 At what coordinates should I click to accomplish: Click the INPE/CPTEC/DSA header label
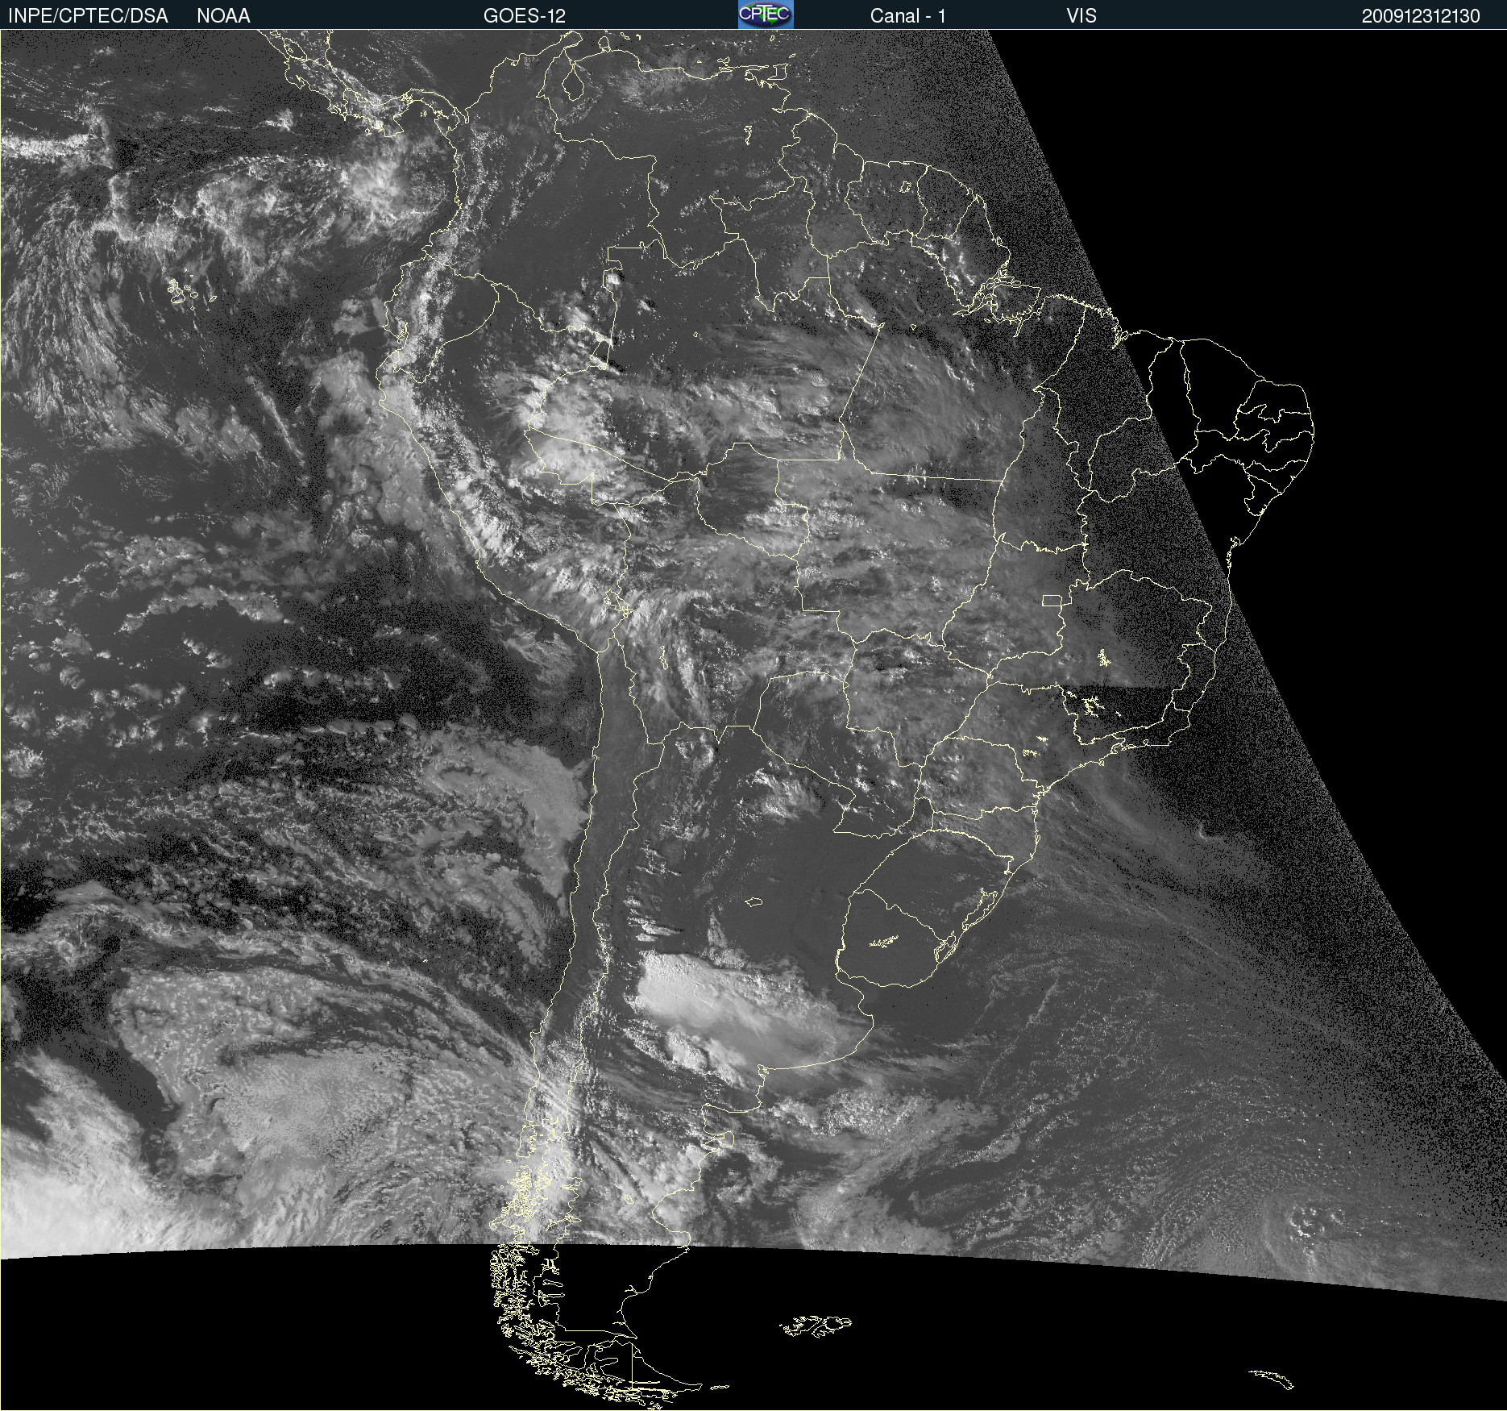(88, 15)
